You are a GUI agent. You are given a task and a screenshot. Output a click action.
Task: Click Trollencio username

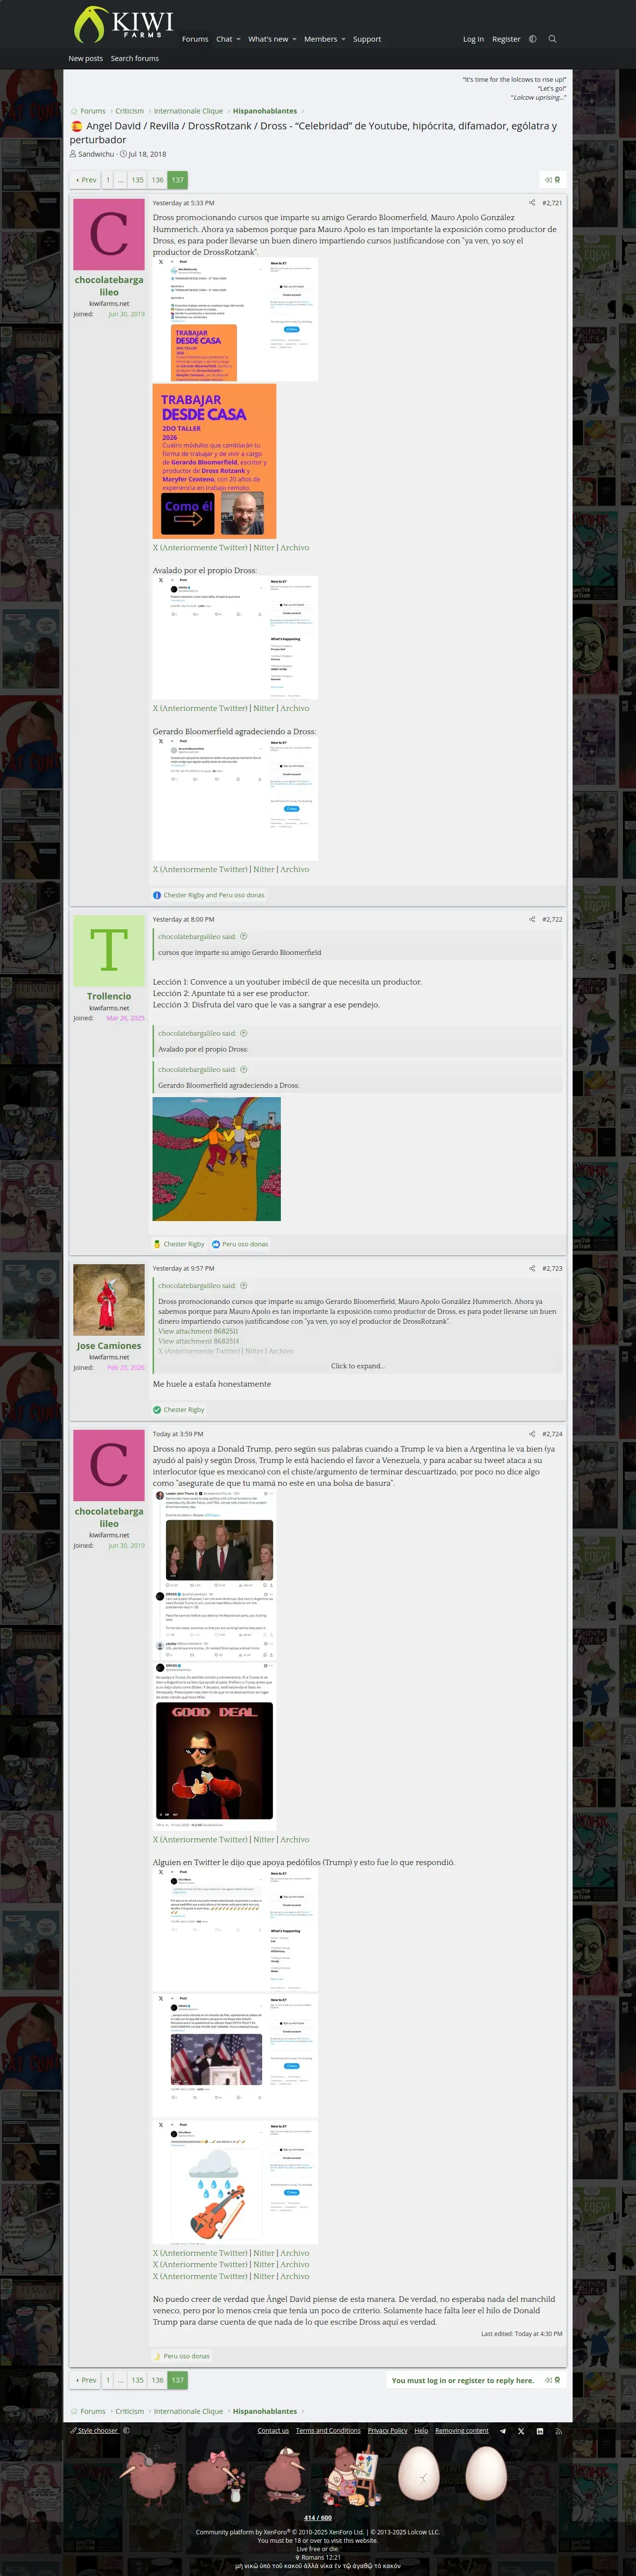(x=109, y=996)
